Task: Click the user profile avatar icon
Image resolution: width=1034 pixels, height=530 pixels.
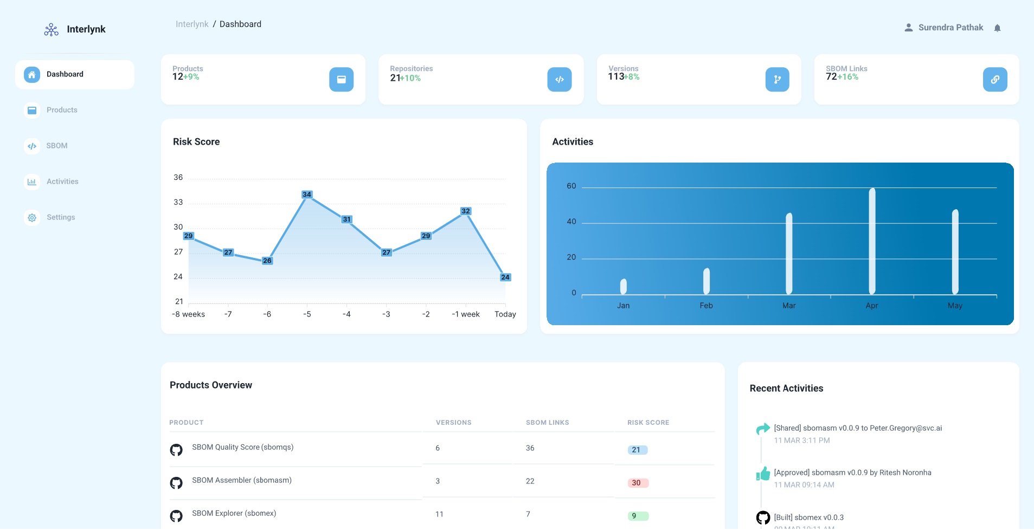Action: pos(908,28)
